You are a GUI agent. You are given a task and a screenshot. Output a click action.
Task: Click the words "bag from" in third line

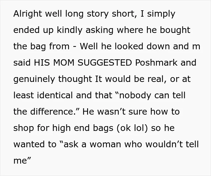click(50, 47)
